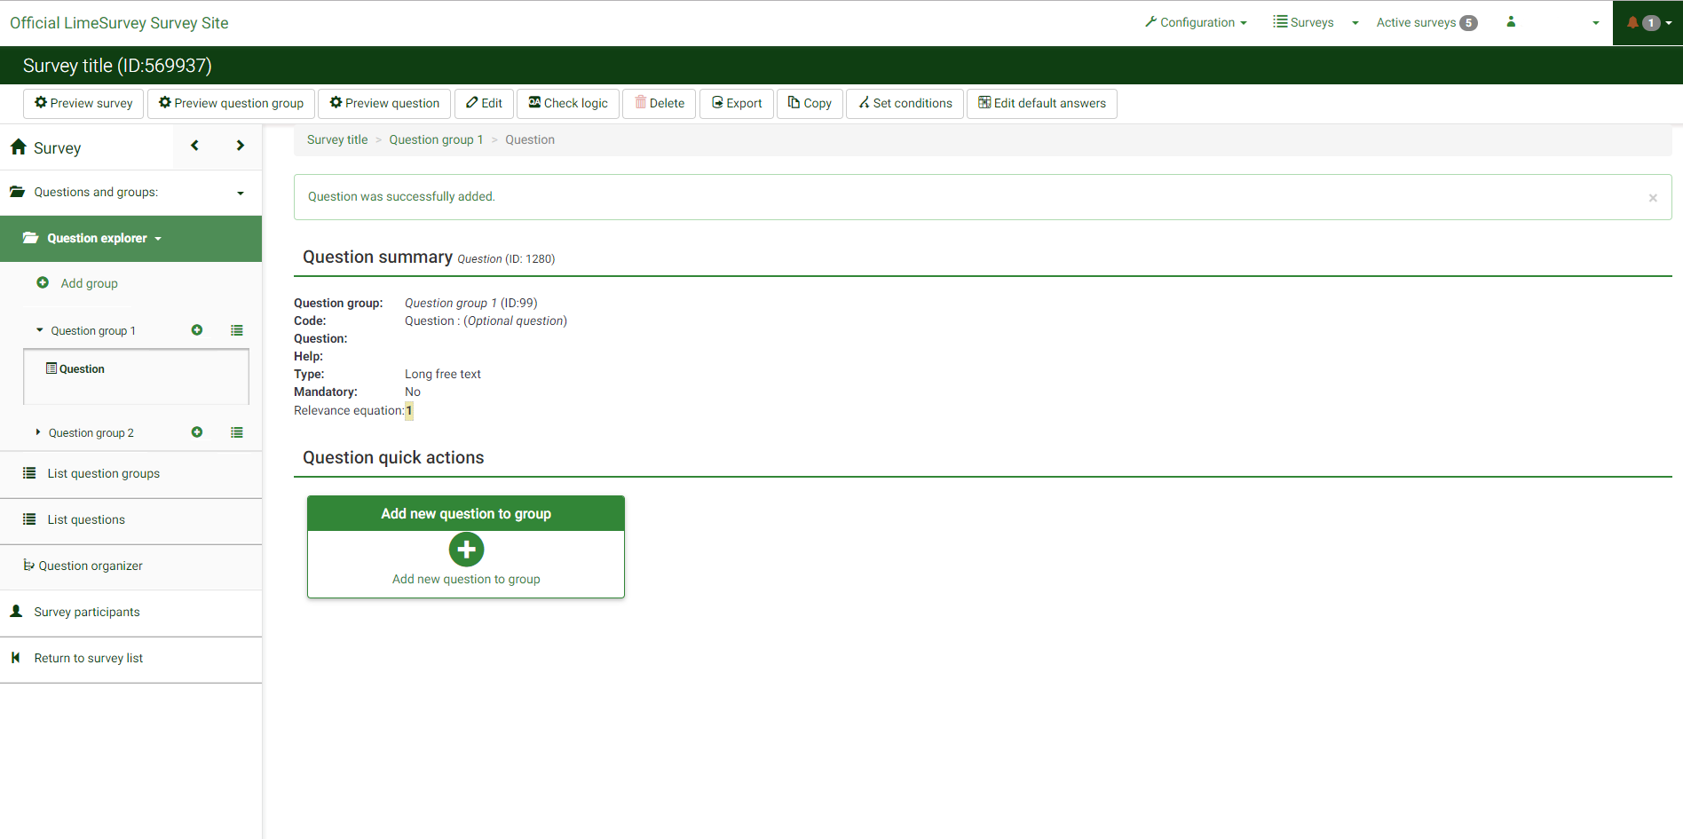Open Survey participants
Image resolution: width=1683 pixels, height=839 pixels.
pyautogui.click(x=130, y=613)
